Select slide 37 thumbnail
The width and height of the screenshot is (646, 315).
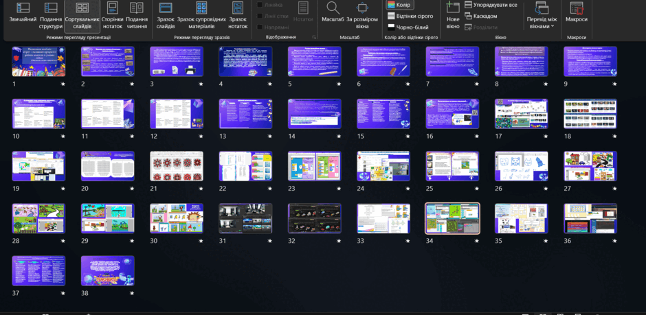click(x=38, y=271)
